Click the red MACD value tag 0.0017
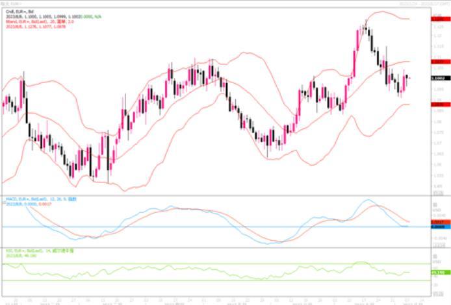The height and width of the screenshot is (305, 451). (x=437, y=221)
